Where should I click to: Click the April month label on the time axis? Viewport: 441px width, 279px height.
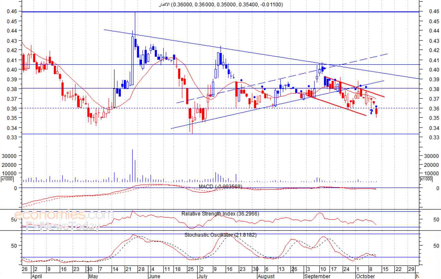pyautogui.click(x=37, y=276)
